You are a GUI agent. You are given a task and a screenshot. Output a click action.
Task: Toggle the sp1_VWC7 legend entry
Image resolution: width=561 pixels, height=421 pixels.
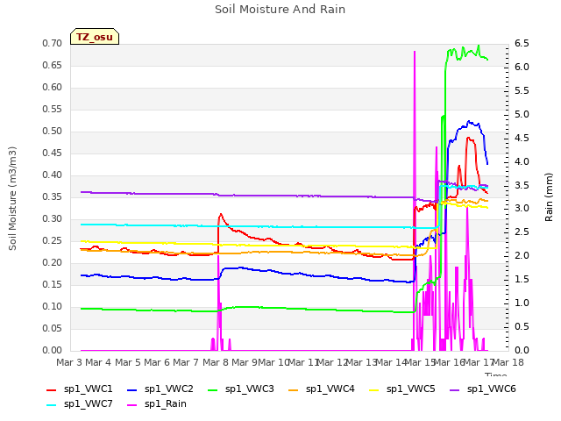click(x=80, y=403)
